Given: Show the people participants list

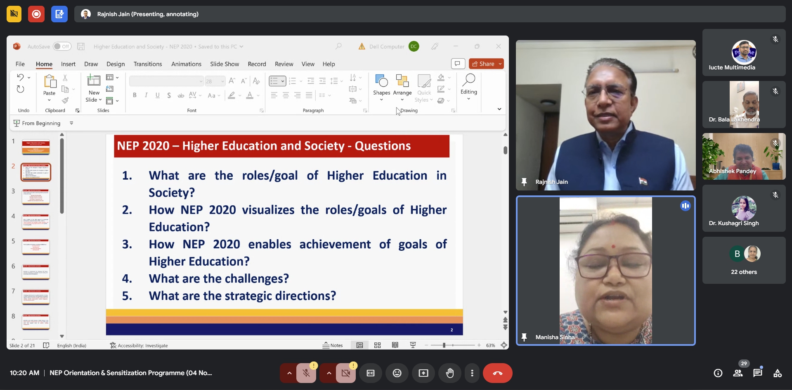Looking at the screenshot, I should pos(738,373).
